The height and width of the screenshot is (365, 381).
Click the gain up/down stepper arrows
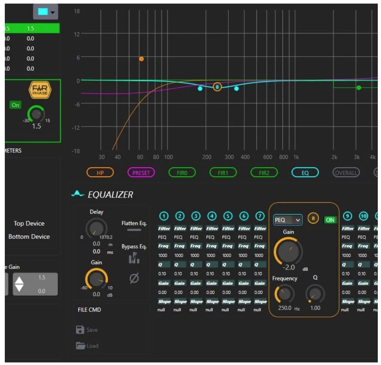[20, 284]
